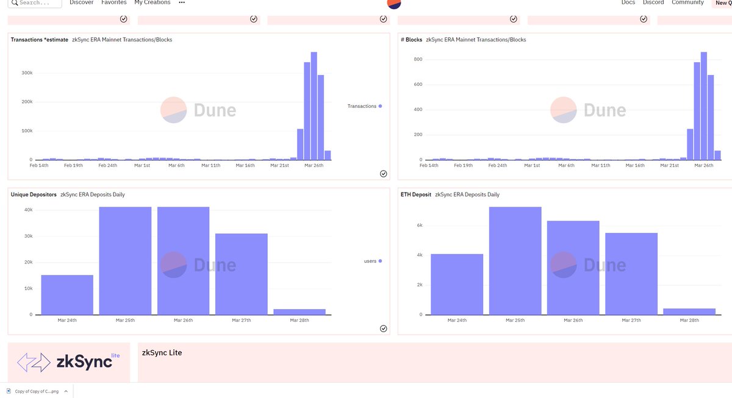Click verified check icon in Unique Depositors panel
The width and height of the screenshot is (732, 398).
point(383,329)
